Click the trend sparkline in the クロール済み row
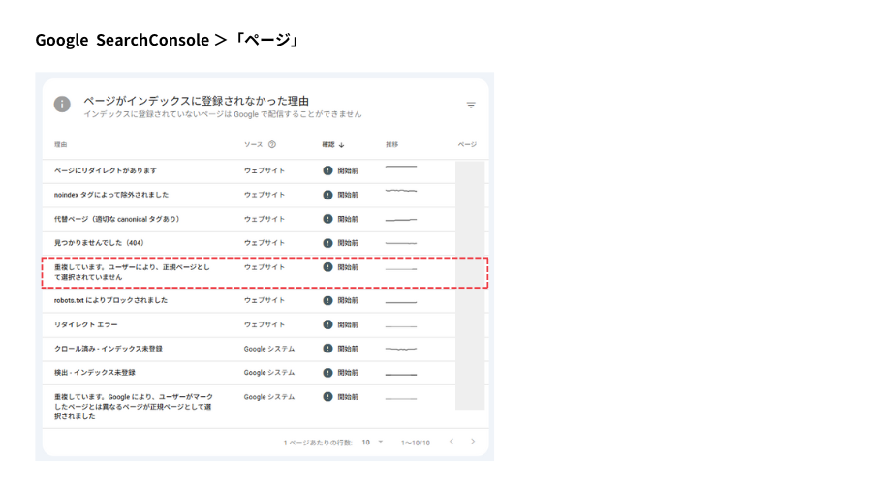The width and height of the screenshot is (872, 490). tap(401, 349)
